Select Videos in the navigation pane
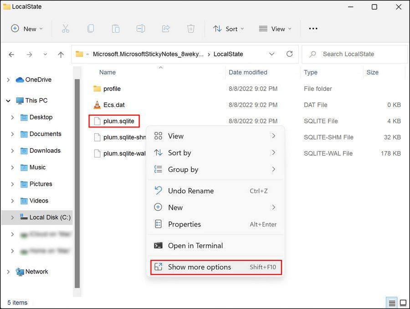Viewport: 410px width, 309px height. 39,201
